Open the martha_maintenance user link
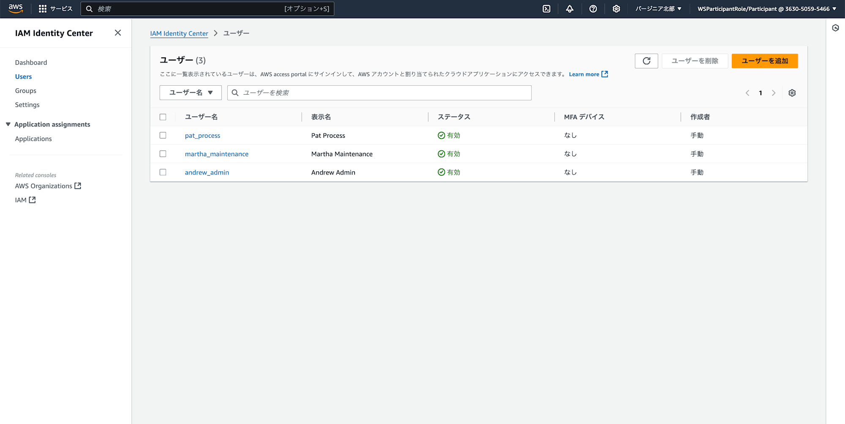845x424 pixels. [x=217, y=154]
